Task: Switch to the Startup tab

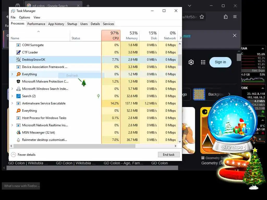Action: click(x=72, y=24)
